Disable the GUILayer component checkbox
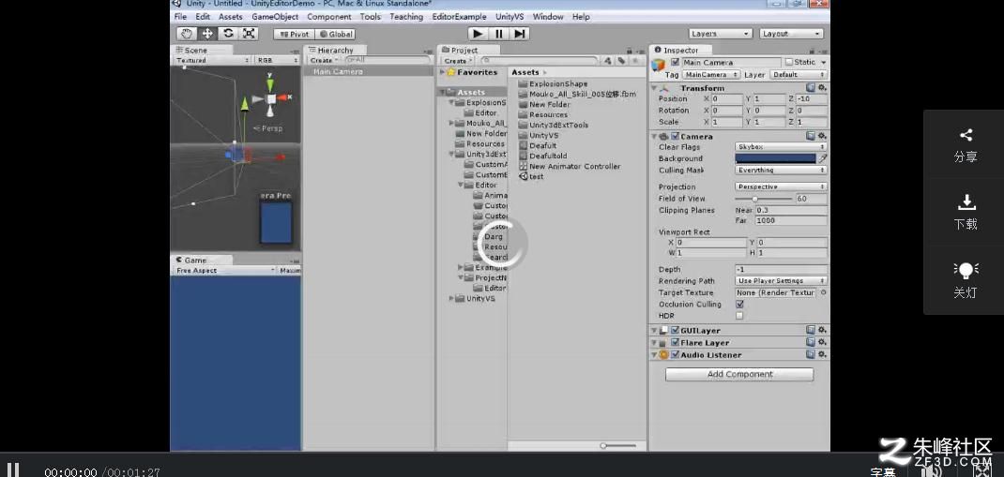The width and height of the screenshot is (1004, 477). [675, 331]
